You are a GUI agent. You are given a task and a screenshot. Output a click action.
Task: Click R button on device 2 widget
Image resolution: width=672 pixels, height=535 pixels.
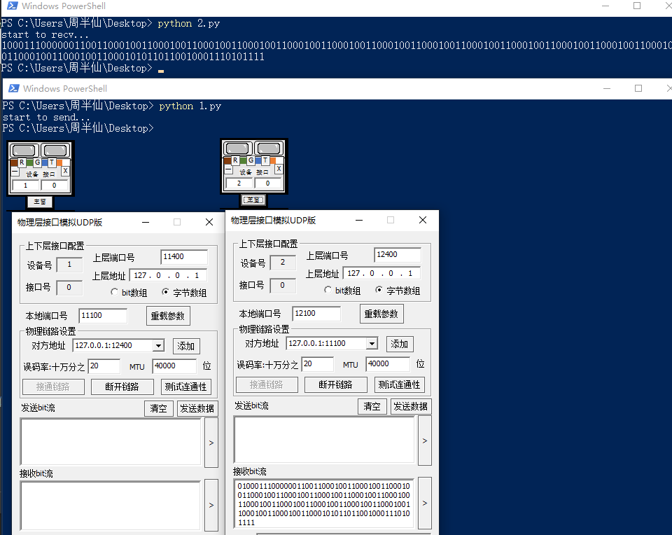(235, 160)
